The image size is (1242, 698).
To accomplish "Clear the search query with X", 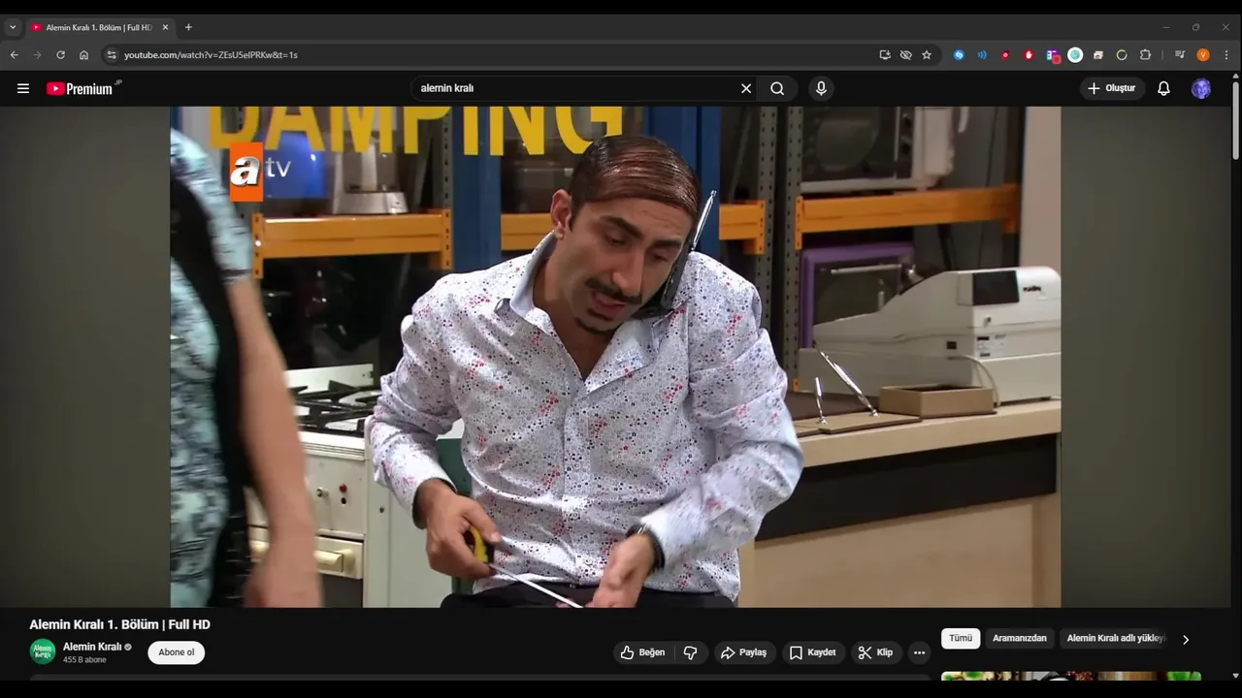I will 746,88.
